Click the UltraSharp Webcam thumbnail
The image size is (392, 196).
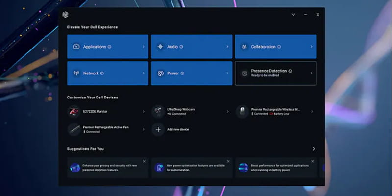158,112
